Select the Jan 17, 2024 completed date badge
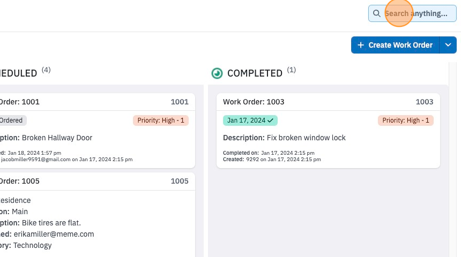461x257 pixels. 250,120
